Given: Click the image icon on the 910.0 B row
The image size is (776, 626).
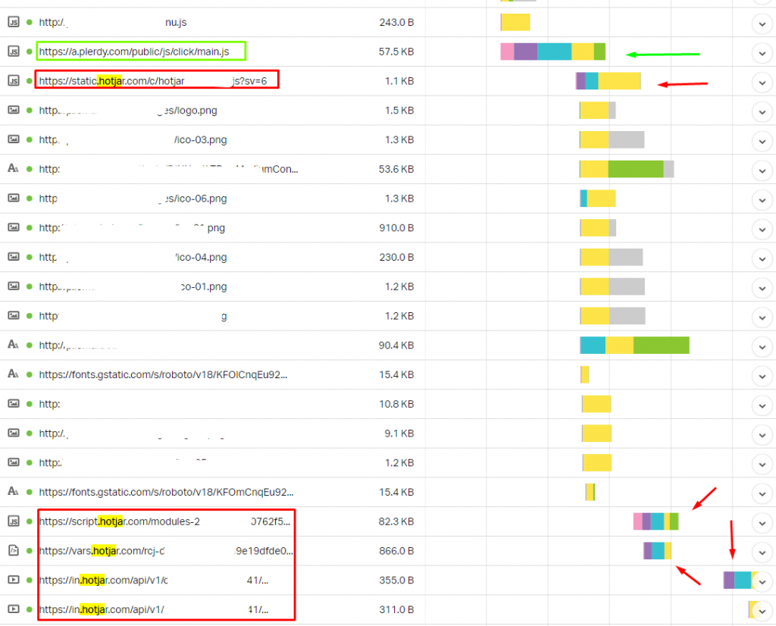Looking at the screenshot, I should tap(14, 227).
